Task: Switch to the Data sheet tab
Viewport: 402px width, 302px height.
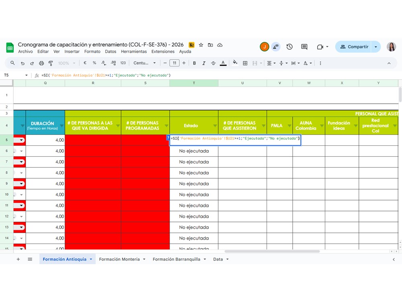Action: click(x=218, y=259)
